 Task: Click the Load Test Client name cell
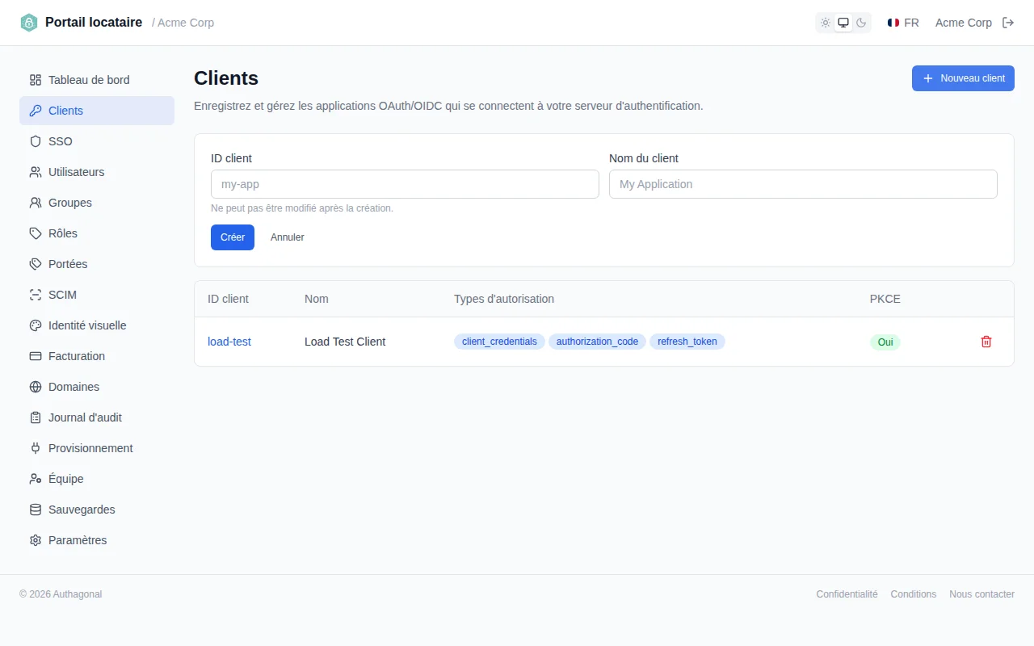(345, 342)
